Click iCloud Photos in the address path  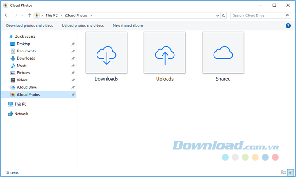coord(76,15)
